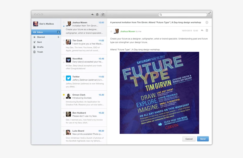The width and height of the screenshot is (243, 158).
Task: Click the Inbox unread count badge
Action: tap(58, 32)
